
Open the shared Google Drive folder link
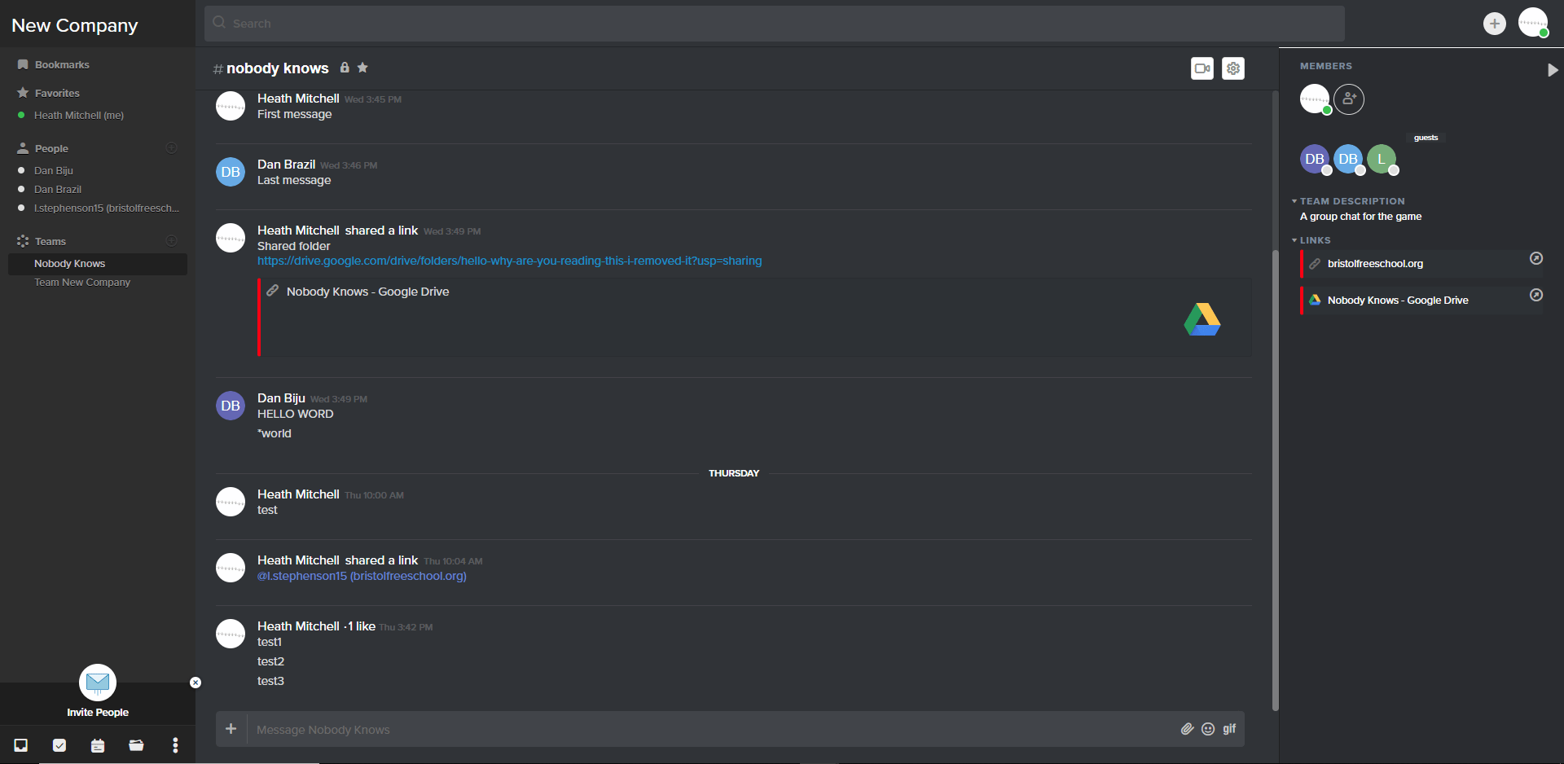[x=509, y=261]
